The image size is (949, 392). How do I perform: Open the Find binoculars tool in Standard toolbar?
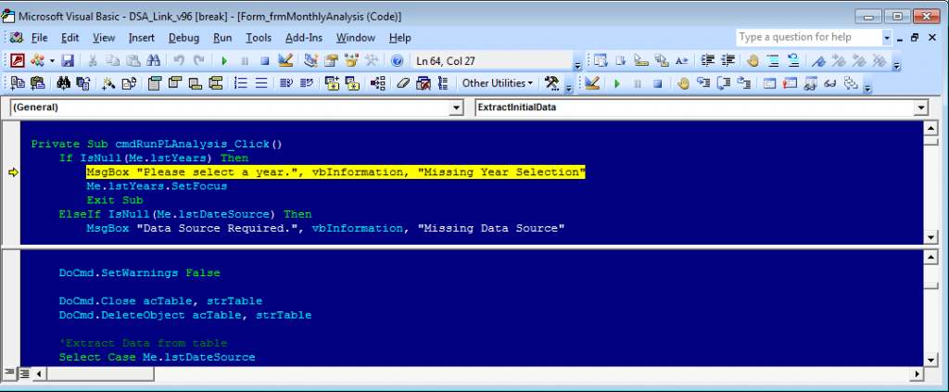(153, 60)
